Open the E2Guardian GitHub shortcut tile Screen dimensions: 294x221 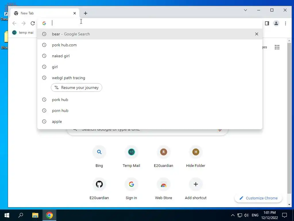pyautogui.click(x=99, y=189)
